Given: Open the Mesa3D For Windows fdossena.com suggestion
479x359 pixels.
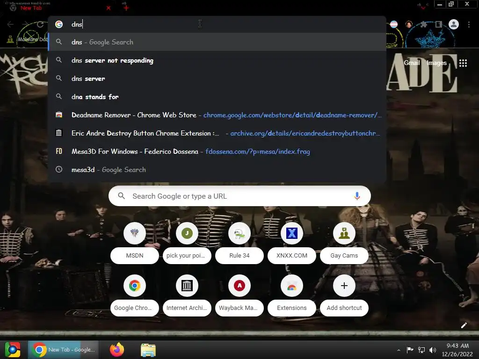Looking at the screenshot, I should click(x=217, y=151).
